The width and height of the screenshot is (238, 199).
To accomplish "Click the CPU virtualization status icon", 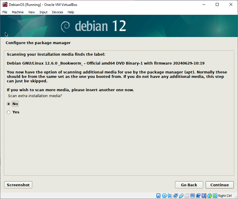I will click(204, 196).
